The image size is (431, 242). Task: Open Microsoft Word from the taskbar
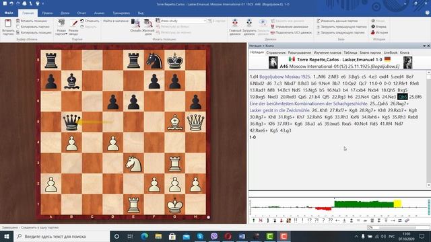click(x=242, y=236)
